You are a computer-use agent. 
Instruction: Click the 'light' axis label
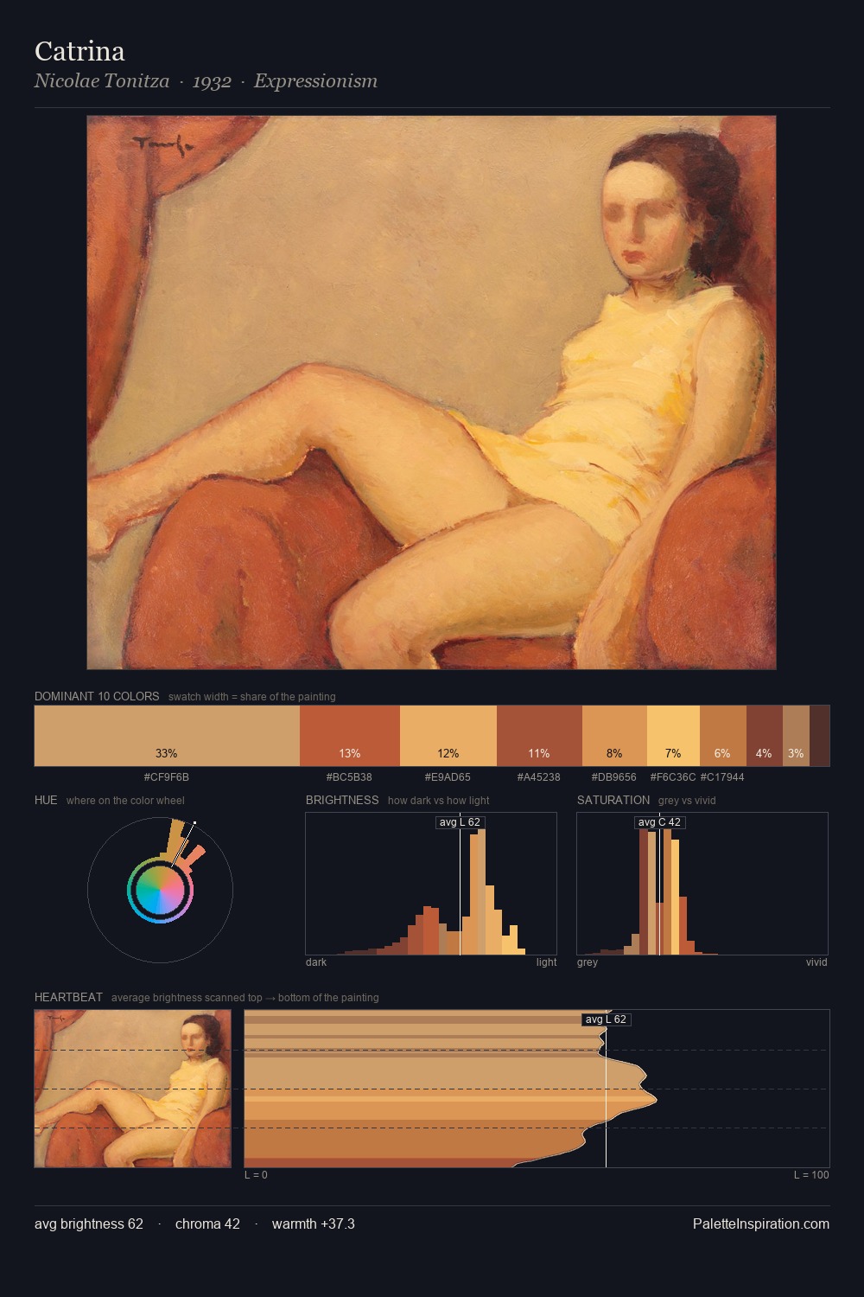coord(546,962)
